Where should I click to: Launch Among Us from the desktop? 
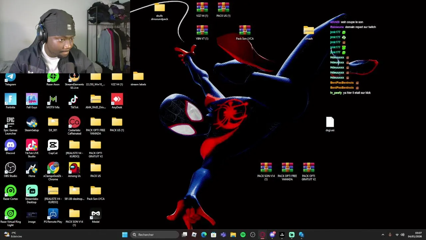74,170
